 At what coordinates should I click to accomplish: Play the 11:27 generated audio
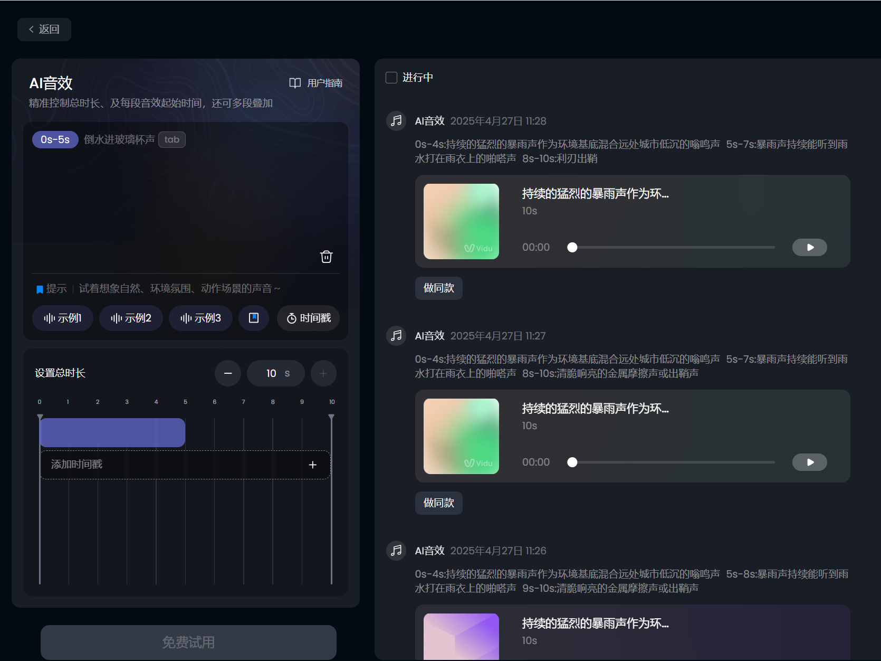click(809, 462)
